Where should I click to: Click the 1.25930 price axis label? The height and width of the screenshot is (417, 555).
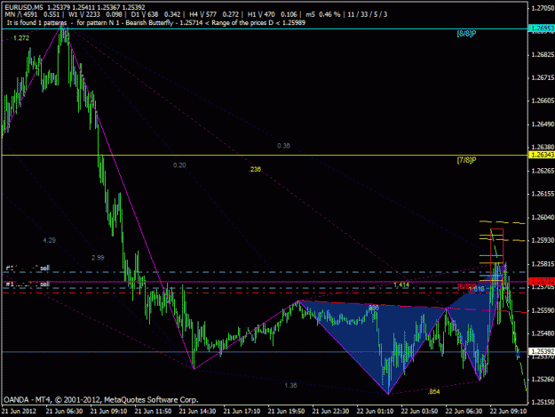tap(543, 240)
